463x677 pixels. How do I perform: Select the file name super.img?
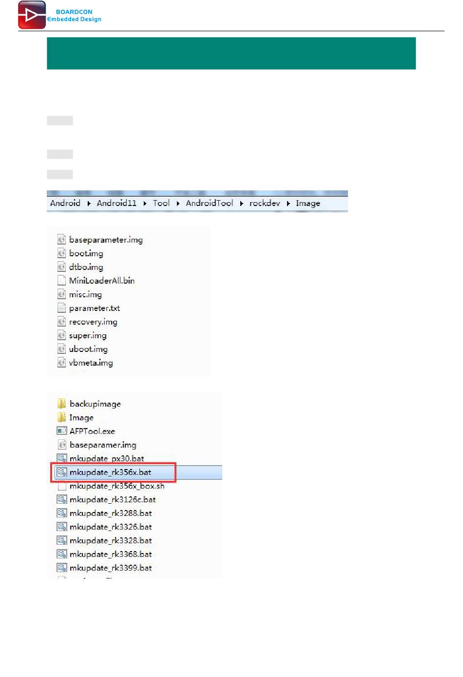(88, 335)
